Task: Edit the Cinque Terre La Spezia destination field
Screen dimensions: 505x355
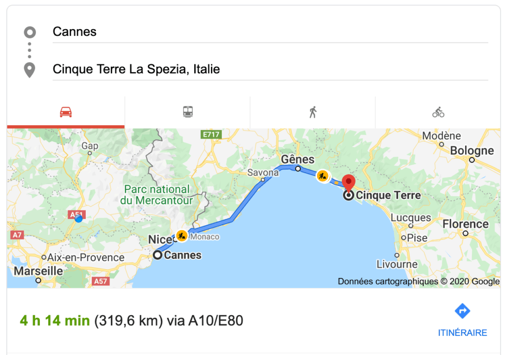Action: coord(269,69)
